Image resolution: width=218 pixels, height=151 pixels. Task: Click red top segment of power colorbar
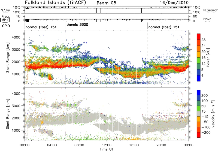[199, 37]
